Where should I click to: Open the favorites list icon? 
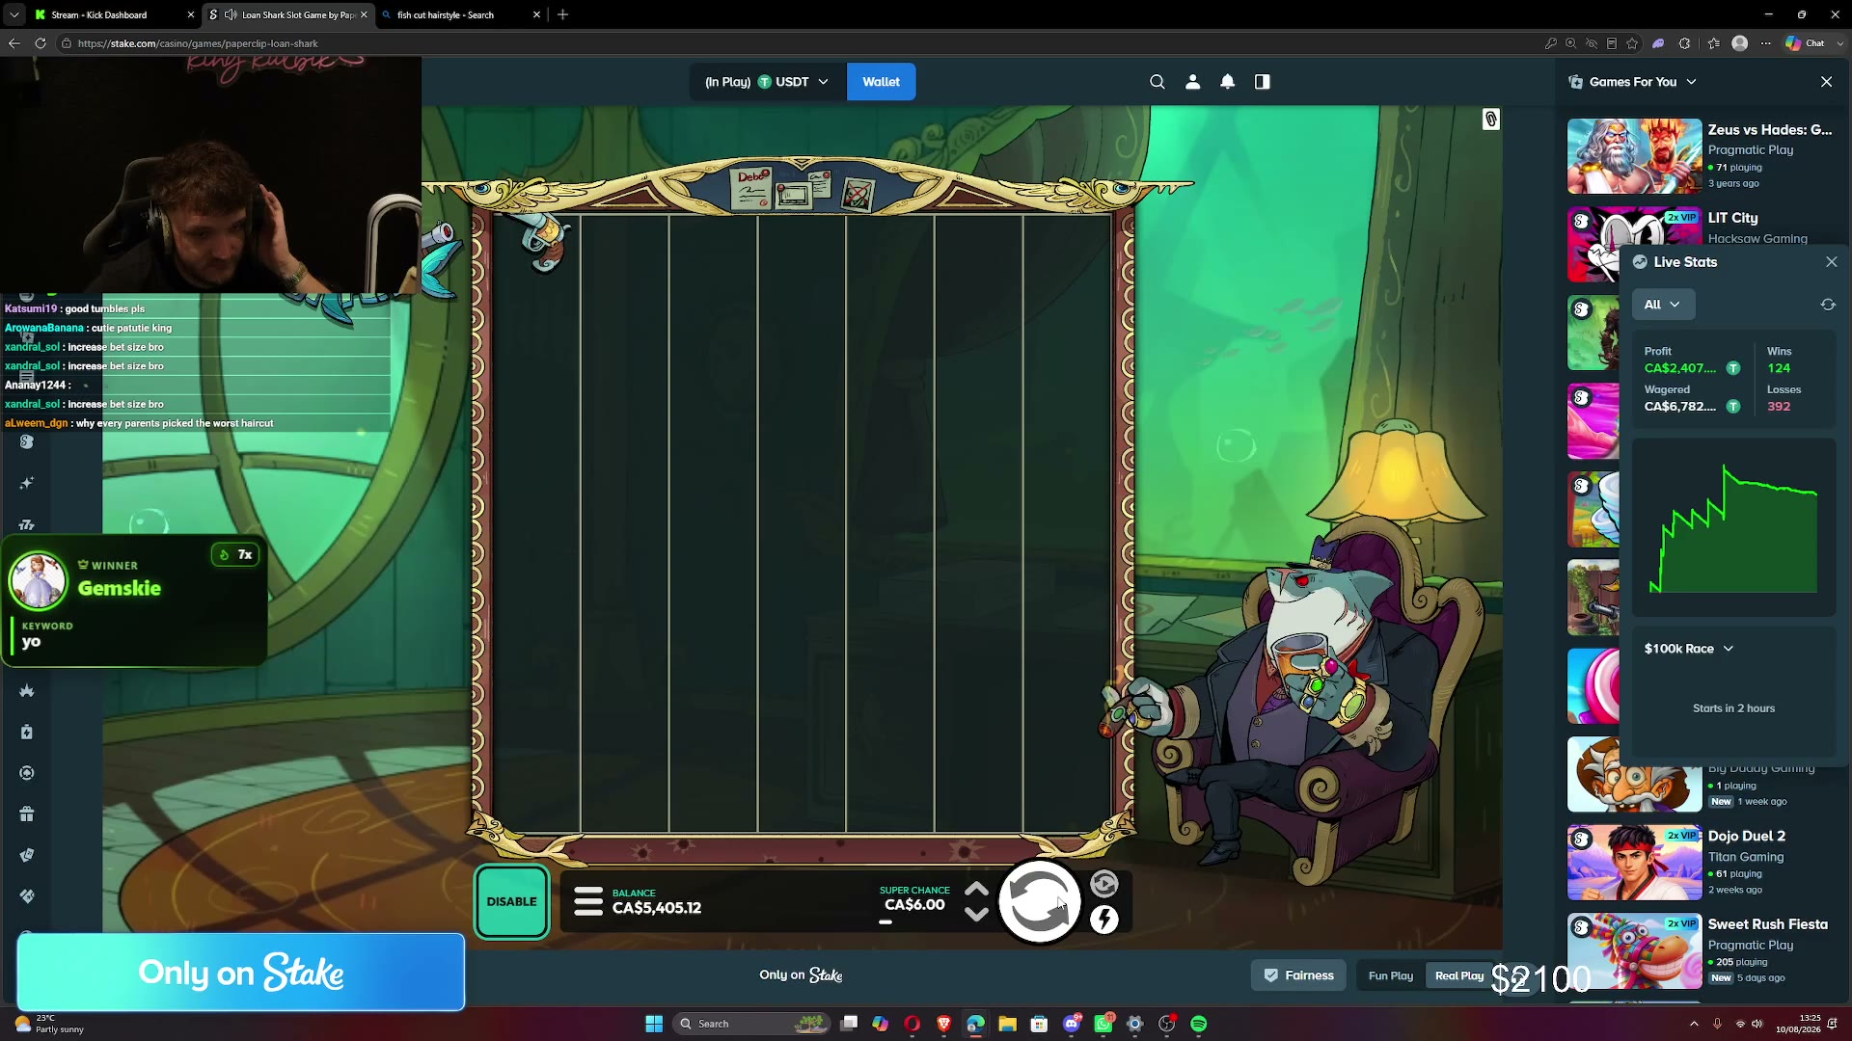tap(1714, 43)
